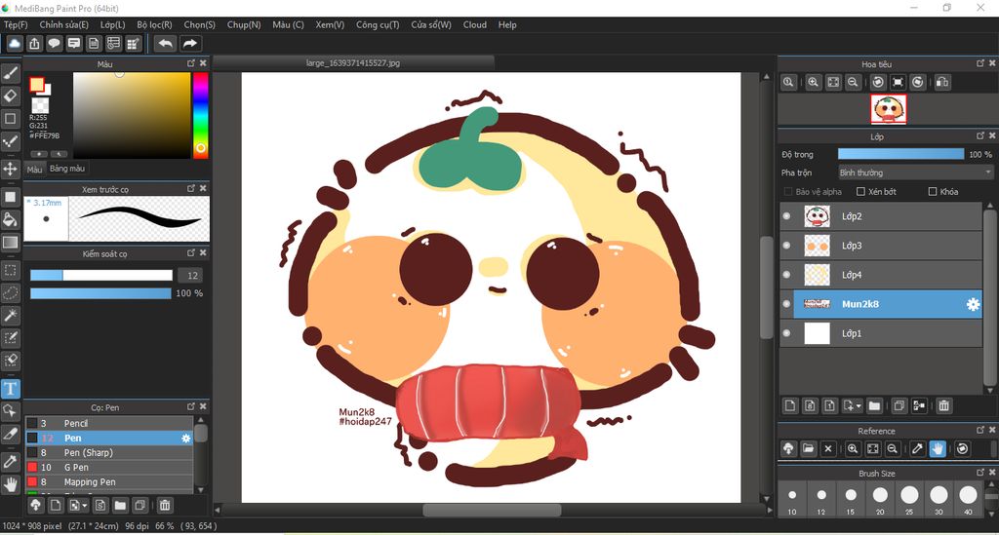Undock the Màu color panel
999x535 pixels.
[x=191, y=63]
